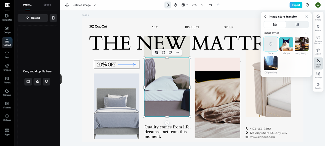
Task: Apply the Manga image style
Action: tap(286, 44)
